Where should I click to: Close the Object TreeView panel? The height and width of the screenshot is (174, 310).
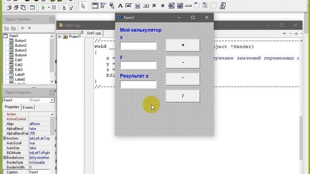[x=52, y=19]
